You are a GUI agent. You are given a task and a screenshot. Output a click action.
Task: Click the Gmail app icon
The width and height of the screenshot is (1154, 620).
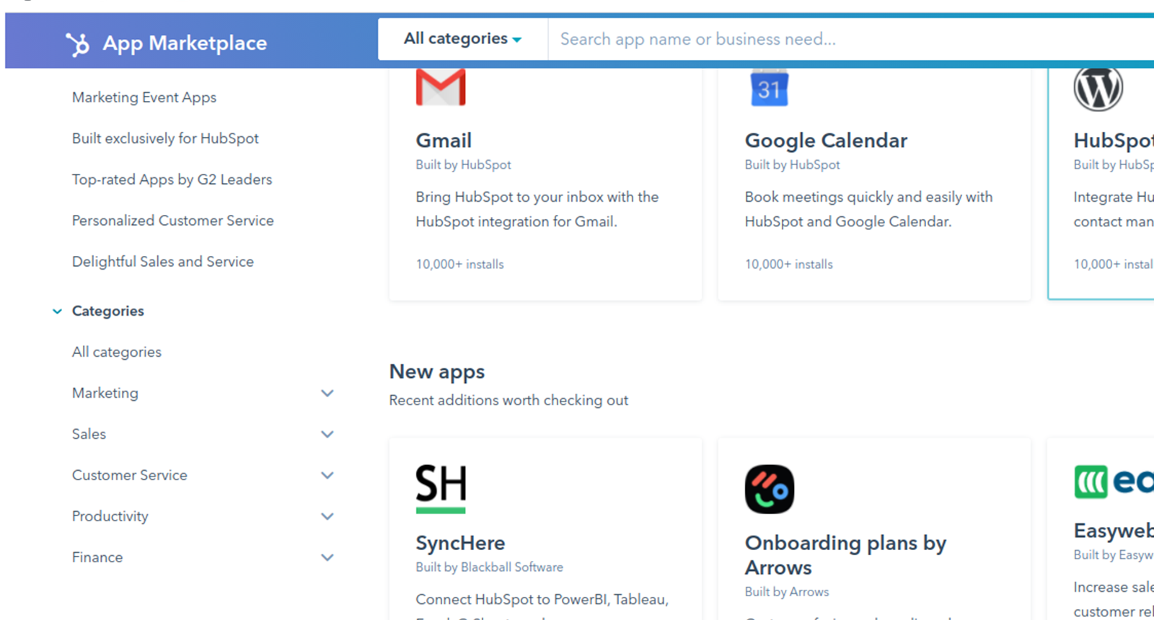pyautogui.click(x=441, y=87)
